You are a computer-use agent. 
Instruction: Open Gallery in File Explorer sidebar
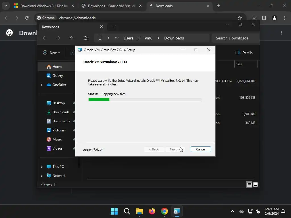click(57, 76)
